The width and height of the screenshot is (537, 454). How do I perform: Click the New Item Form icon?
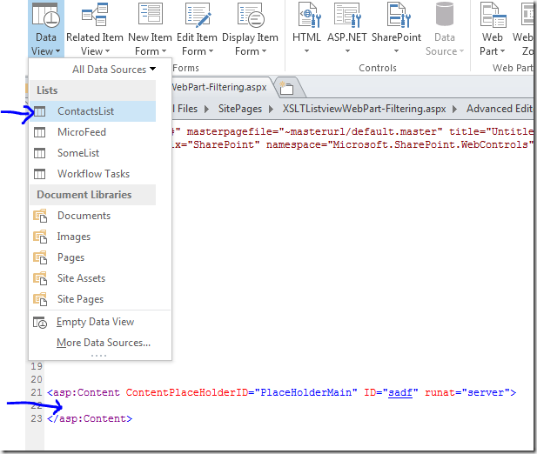[150, 16]
